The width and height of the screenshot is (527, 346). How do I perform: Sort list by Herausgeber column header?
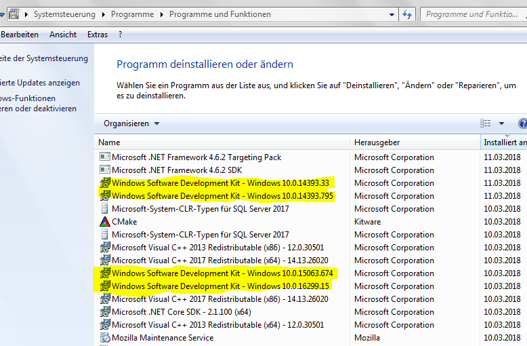tap(415, 142)
